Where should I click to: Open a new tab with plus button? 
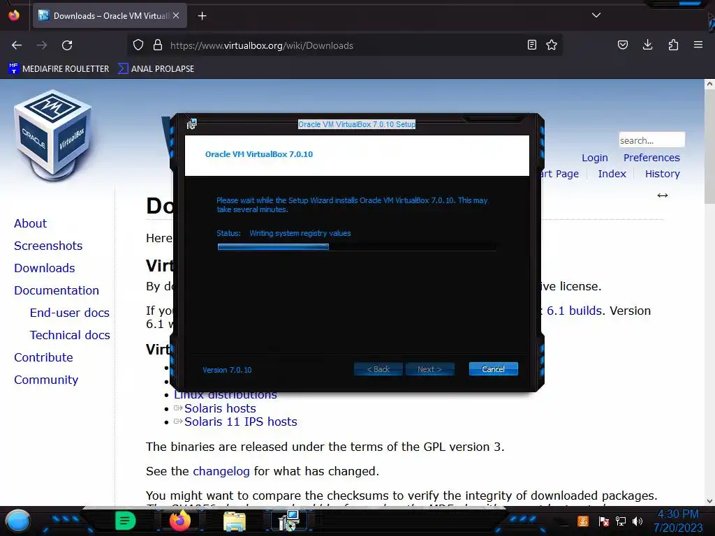[202, 16]
